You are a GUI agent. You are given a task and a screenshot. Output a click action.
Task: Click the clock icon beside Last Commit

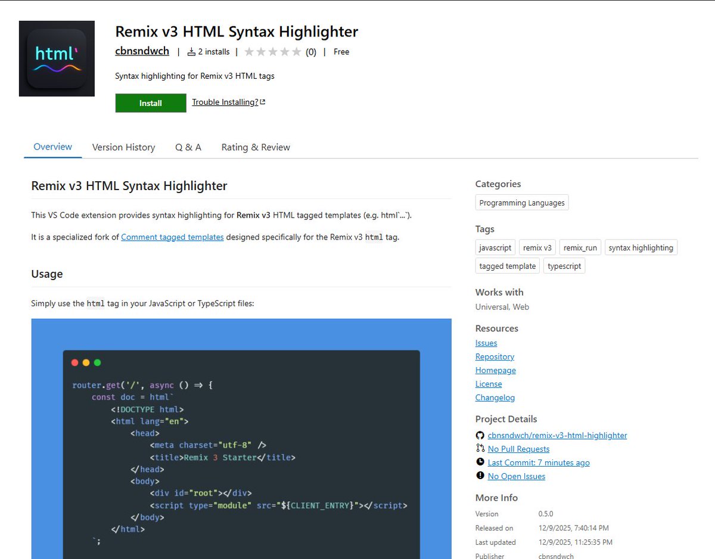coord(480,462)
